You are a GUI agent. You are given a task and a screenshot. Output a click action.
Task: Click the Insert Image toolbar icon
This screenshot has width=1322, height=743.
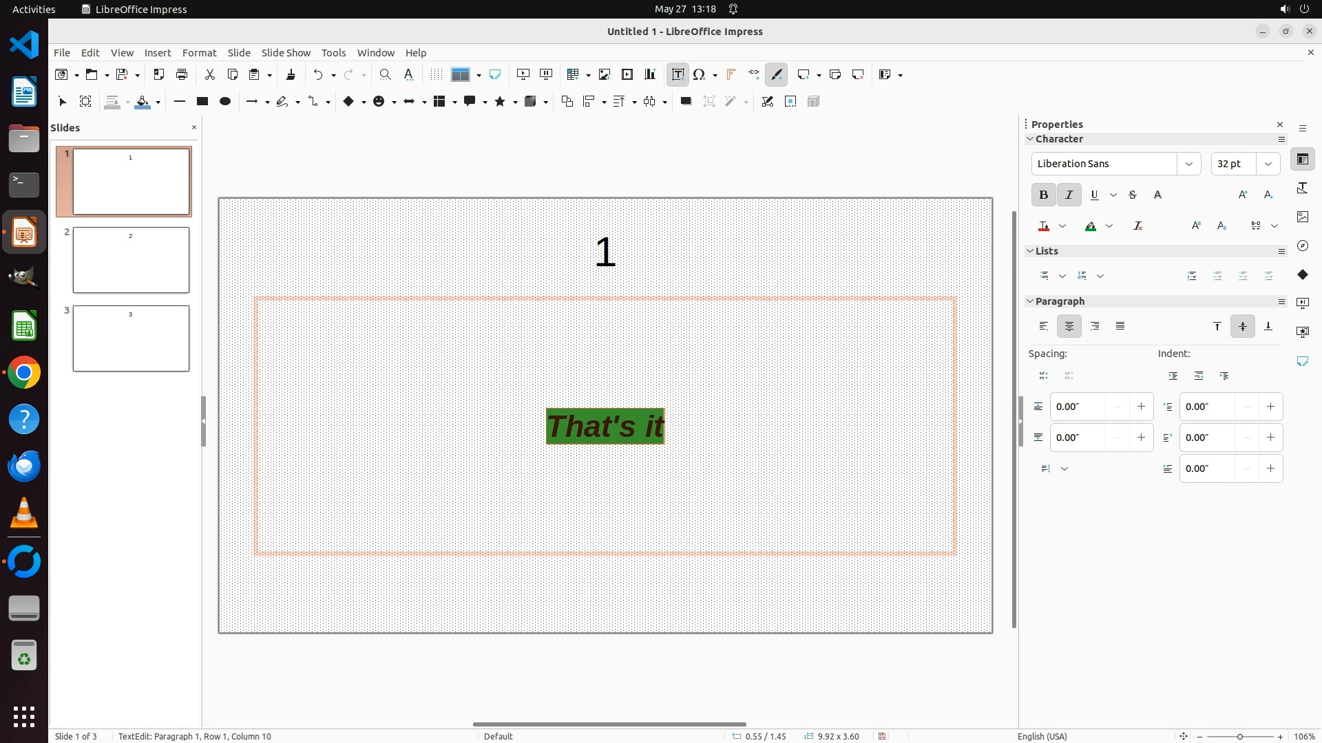coord(605,74)
